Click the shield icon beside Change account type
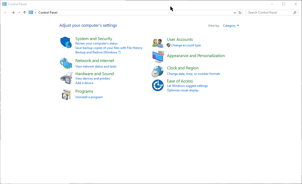Viewport: 302px width, 184px height. coord(169,45)
